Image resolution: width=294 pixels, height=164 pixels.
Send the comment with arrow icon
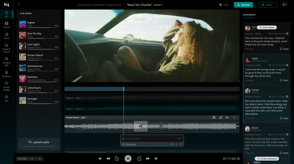[x=179, y=138]
